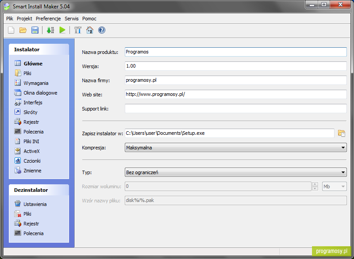Click the Nazwa produktu field
The height and width of the screenshot is (259, 354).
pos(236,52)
